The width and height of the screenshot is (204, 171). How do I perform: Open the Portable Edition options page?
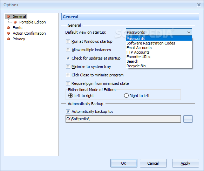(32, 22)
